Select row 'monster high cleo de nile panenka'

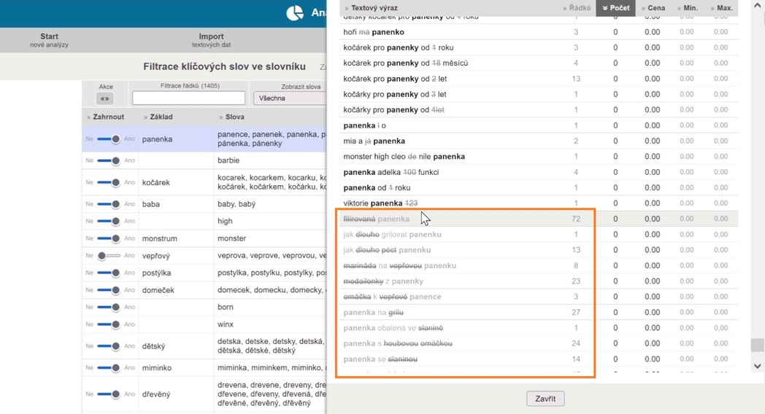pyautogui.click(x=539, y=157)
